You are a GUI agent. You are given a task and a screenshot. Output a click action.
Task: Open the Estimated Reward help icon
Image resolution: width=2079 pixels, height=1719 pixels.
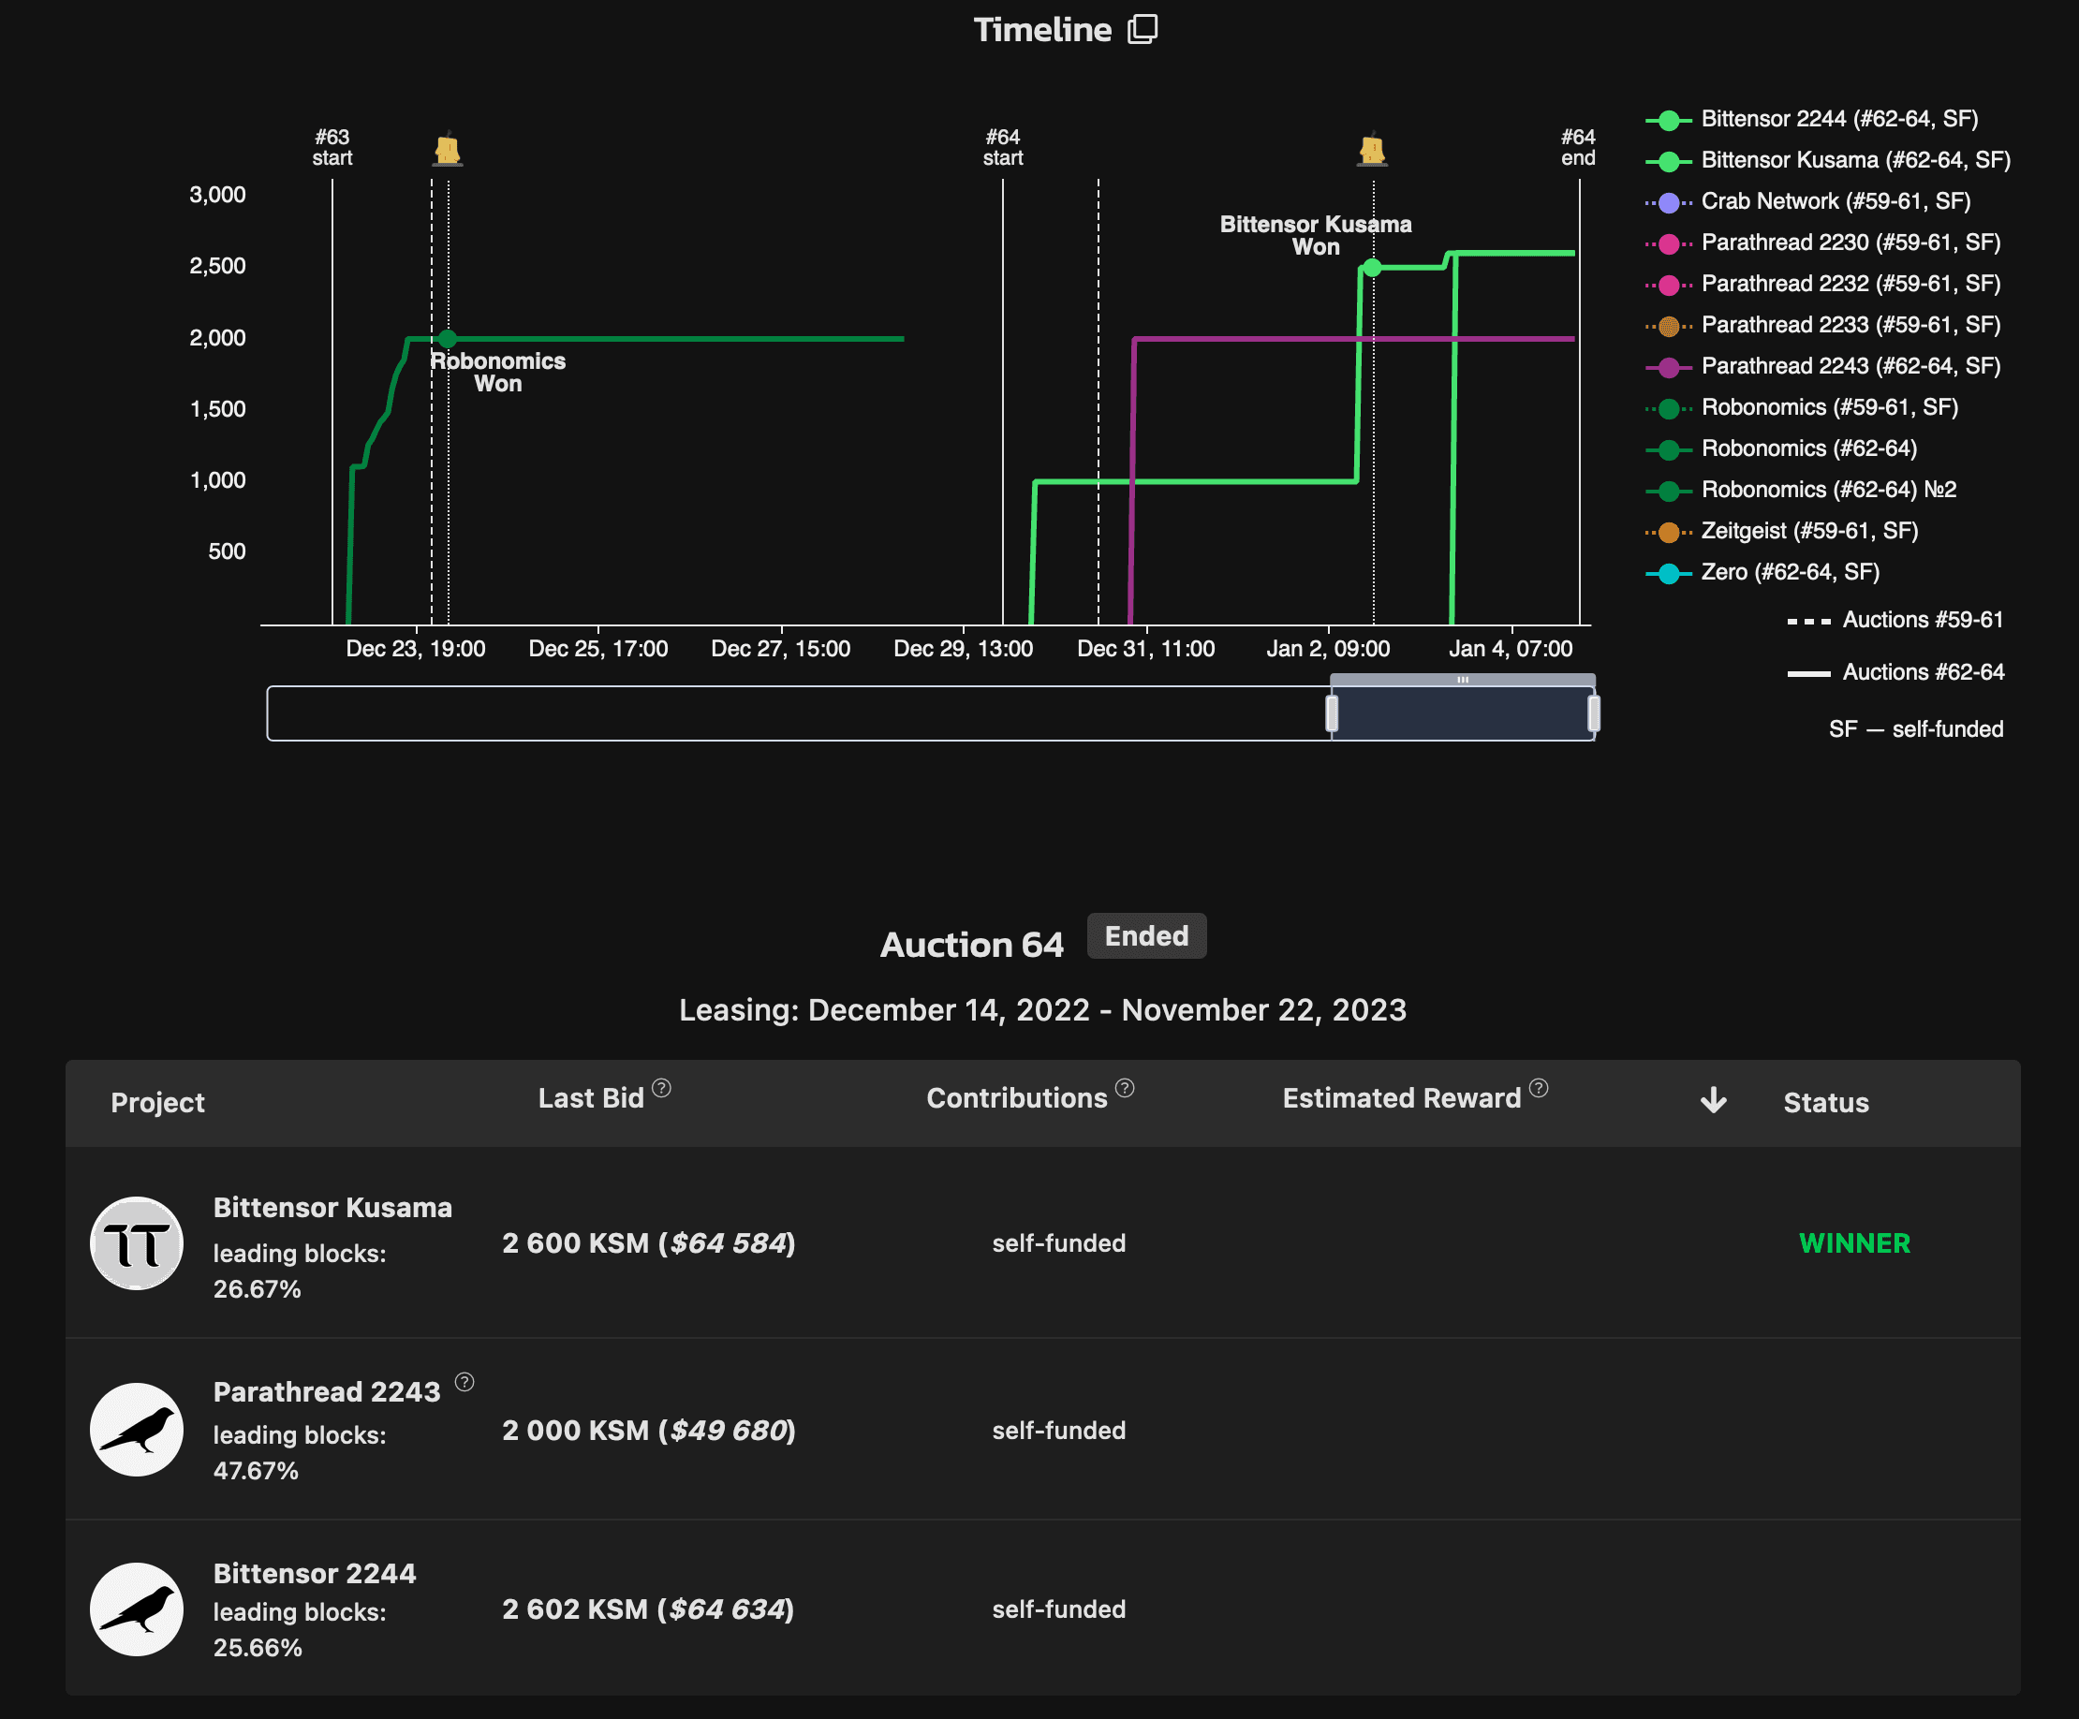click(1539, 1088)
